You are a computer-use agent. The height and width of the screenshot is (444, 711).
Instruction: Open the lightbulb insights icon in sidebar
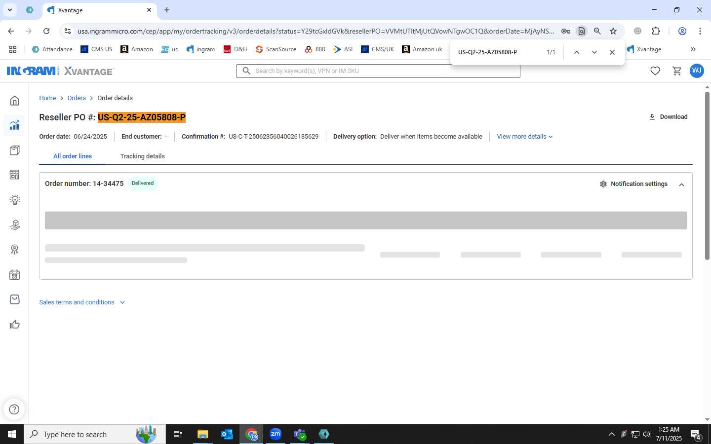coord(14,200)
